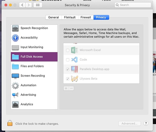This screenshot has width=156, height=132.
Task: Switch to the General tab
Action: pyautogui.click(x=54, y=17)
